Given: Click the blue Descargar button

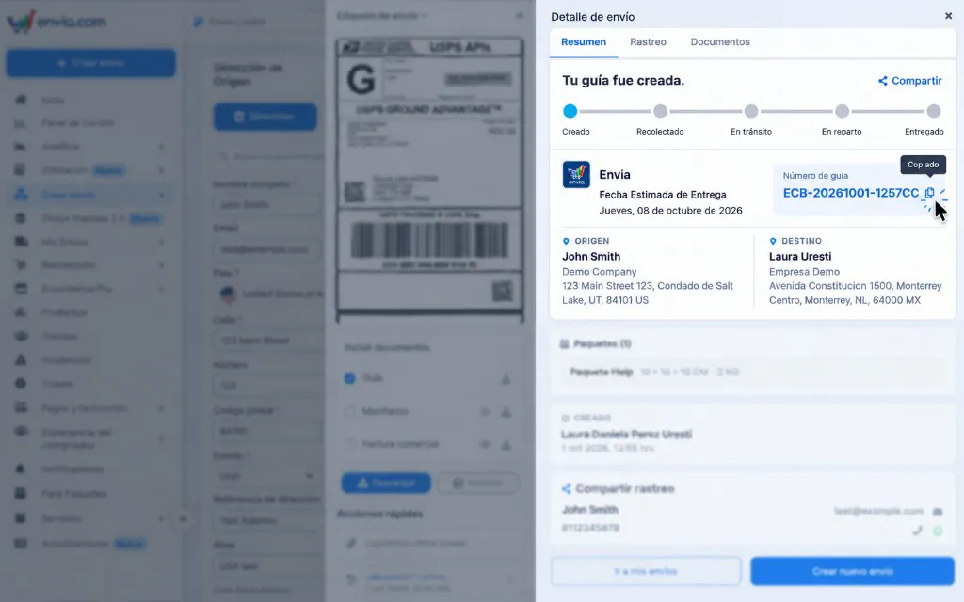Looking at the screenshot, I should point(386,483).
